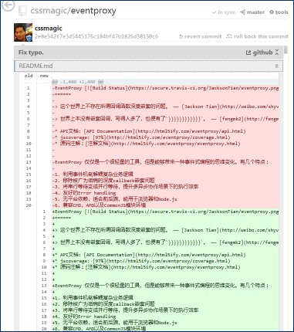Go back with the circled arrow icon
The width and height of the screenshot is (294, 332).
click(x=8, y=5)
